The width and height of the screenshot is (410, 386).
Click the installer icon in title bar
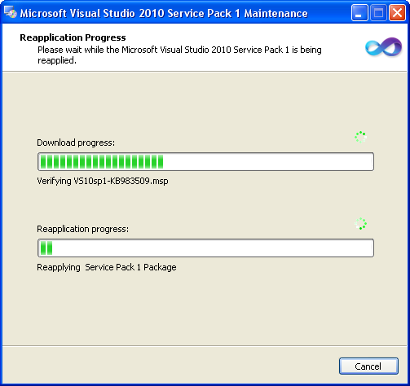(10, 12)
